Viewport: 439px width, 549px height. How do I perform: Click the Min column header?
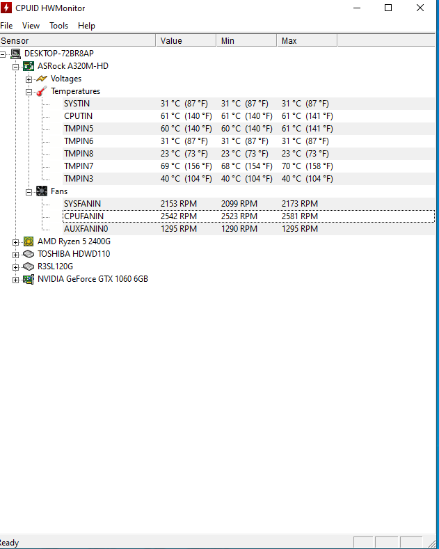(x=246, y=40)
